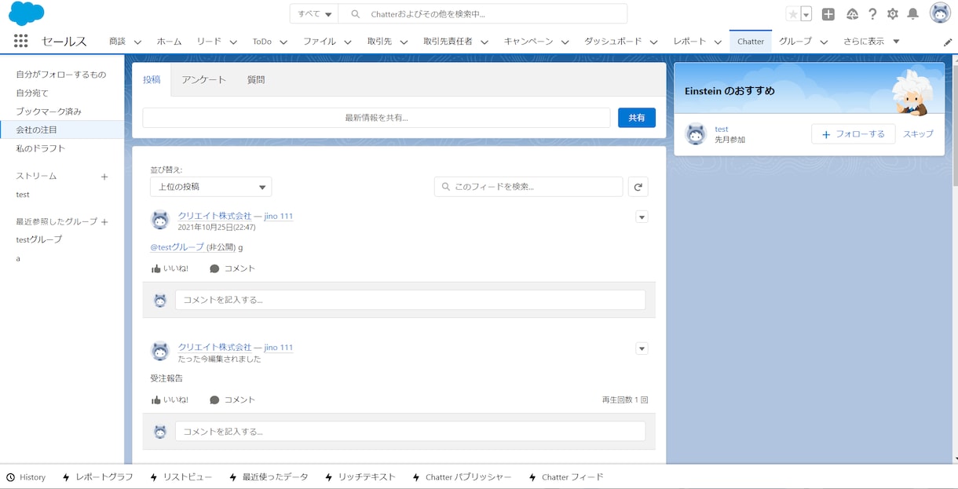
Task: Open Chatter フィード utility item
Action: [565, 477]
